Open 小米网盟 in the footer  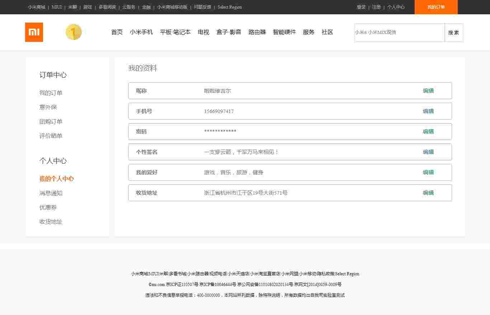pos(290,274)
